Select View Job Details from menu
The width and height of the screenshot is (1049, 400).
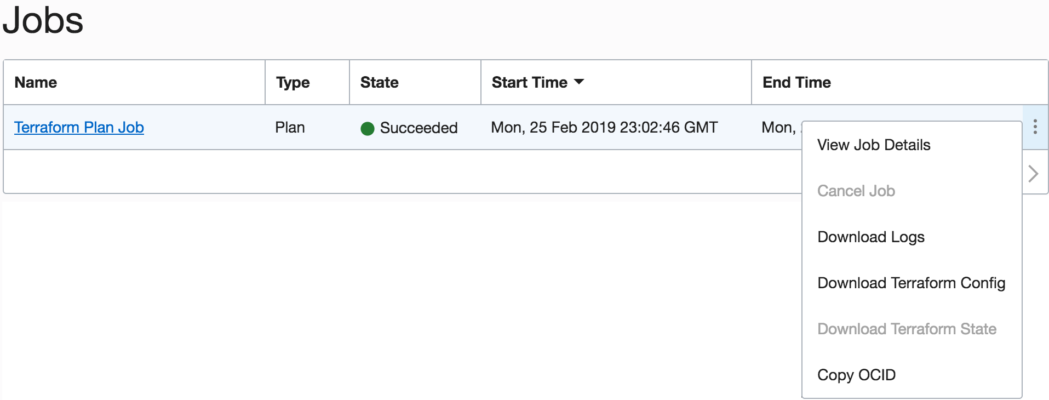(x=873, y=145)
